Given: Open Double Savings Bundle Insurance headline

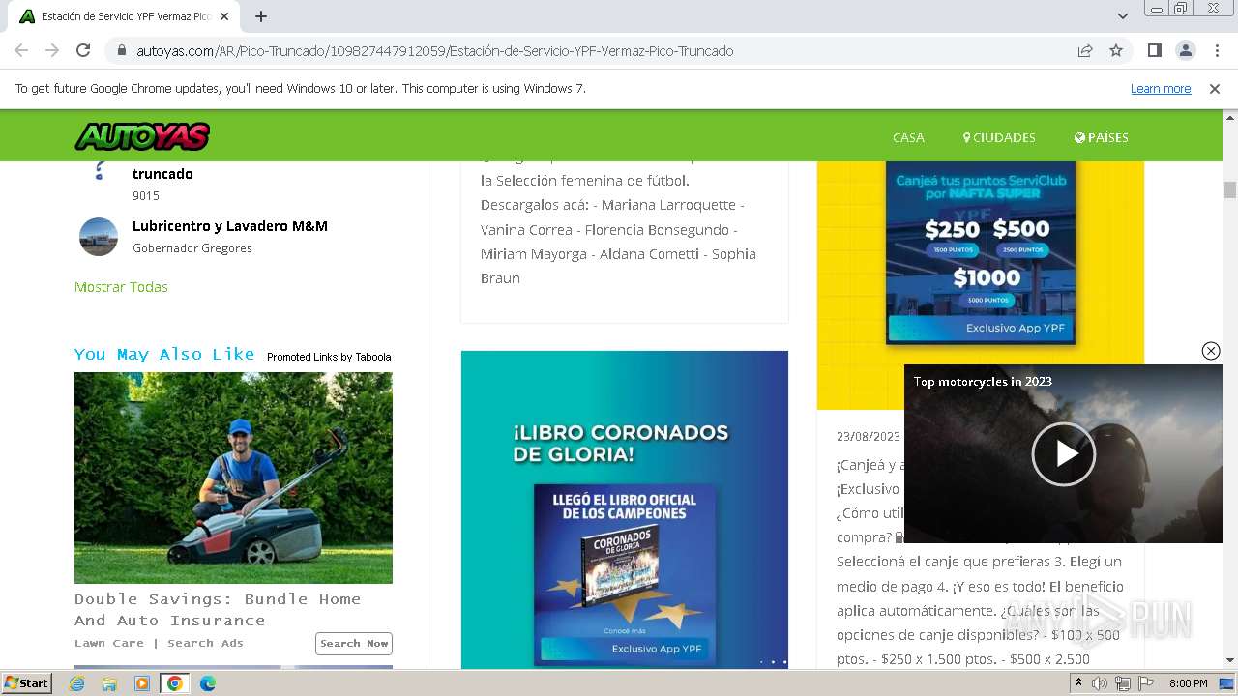Looking at the screenshot, I should pyautogui.click(x=218, y=610).
